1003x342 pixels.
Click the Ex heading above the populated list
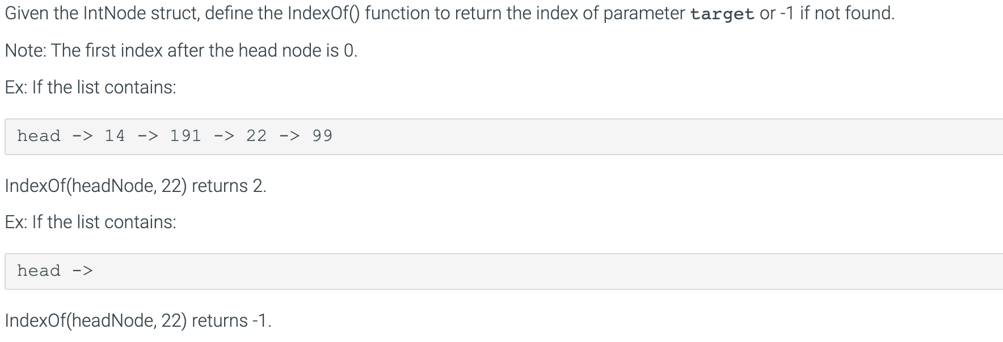coord(90,87)
